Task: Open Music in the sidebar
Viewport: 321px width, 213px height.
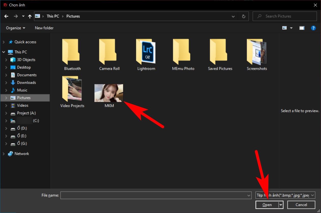Action: [22, 90]
